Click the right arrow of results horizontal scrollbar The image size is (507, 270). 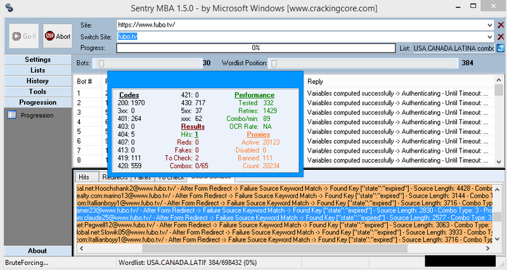tap(487, 248)
